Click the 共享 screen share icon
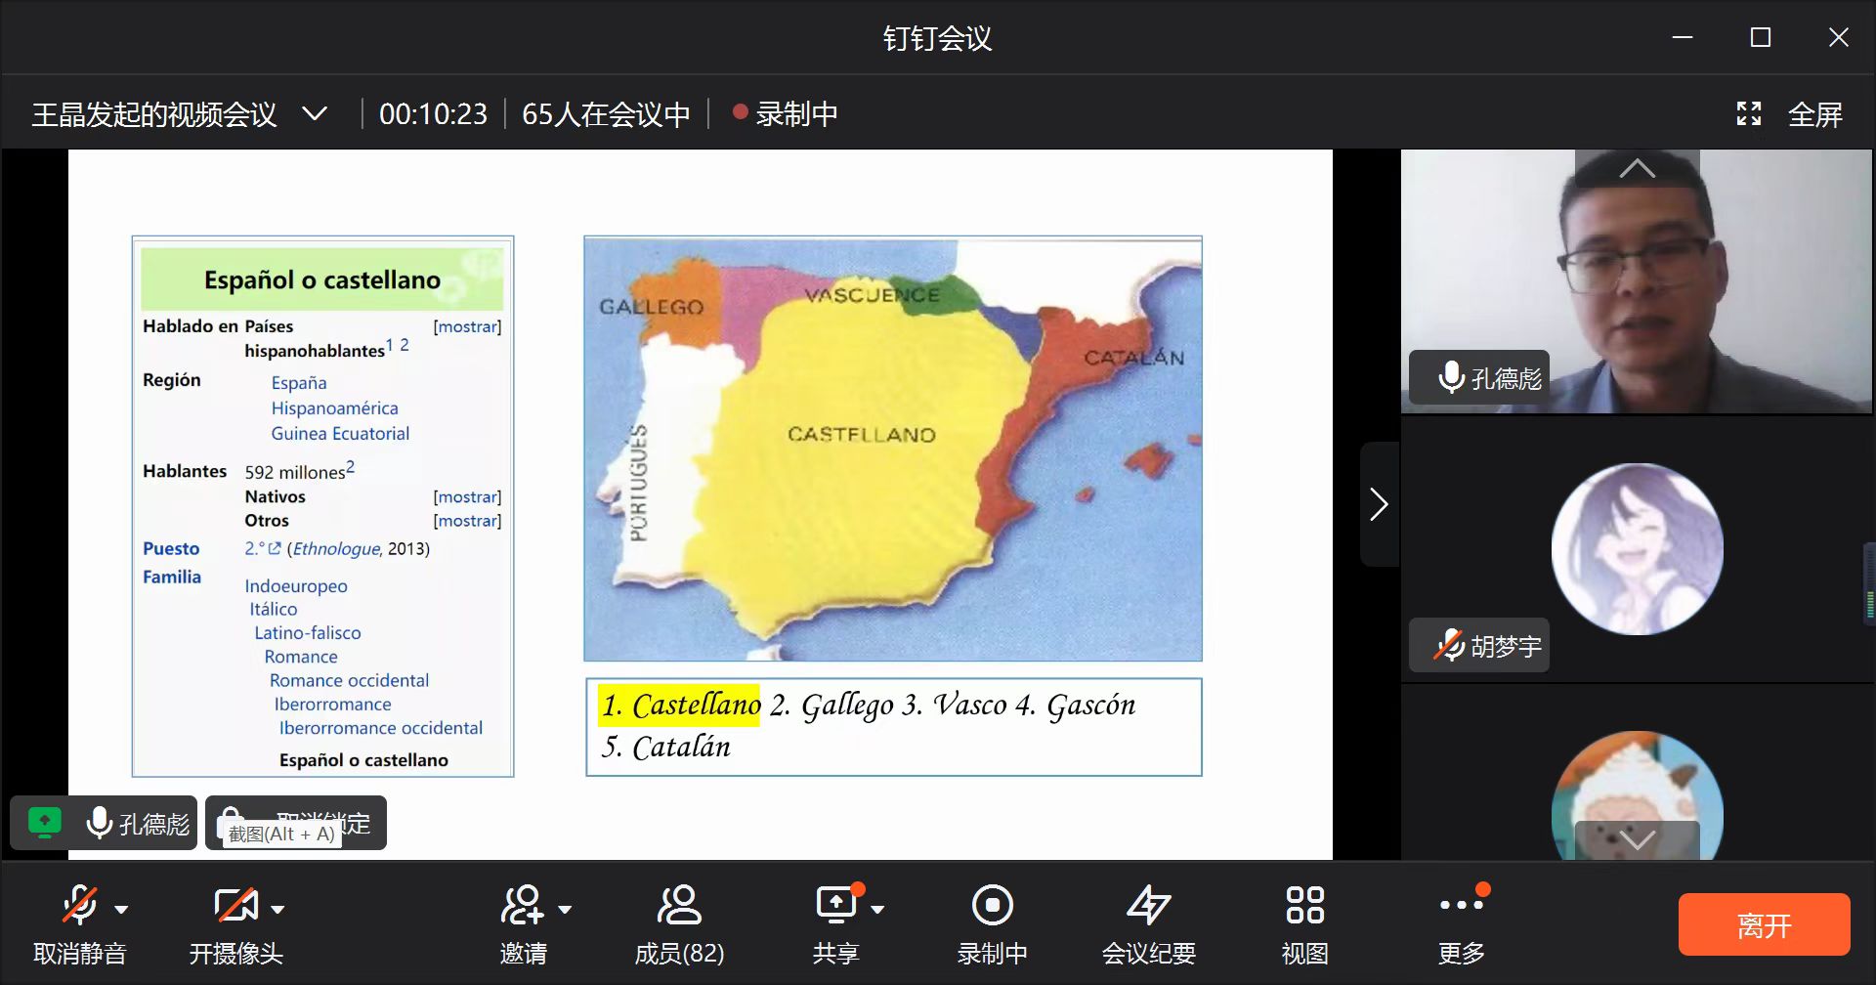 pos(836,906)
